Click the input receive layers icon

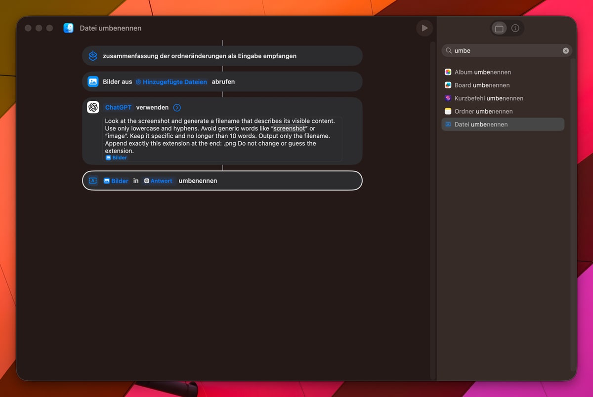click(x=93, y=56)
